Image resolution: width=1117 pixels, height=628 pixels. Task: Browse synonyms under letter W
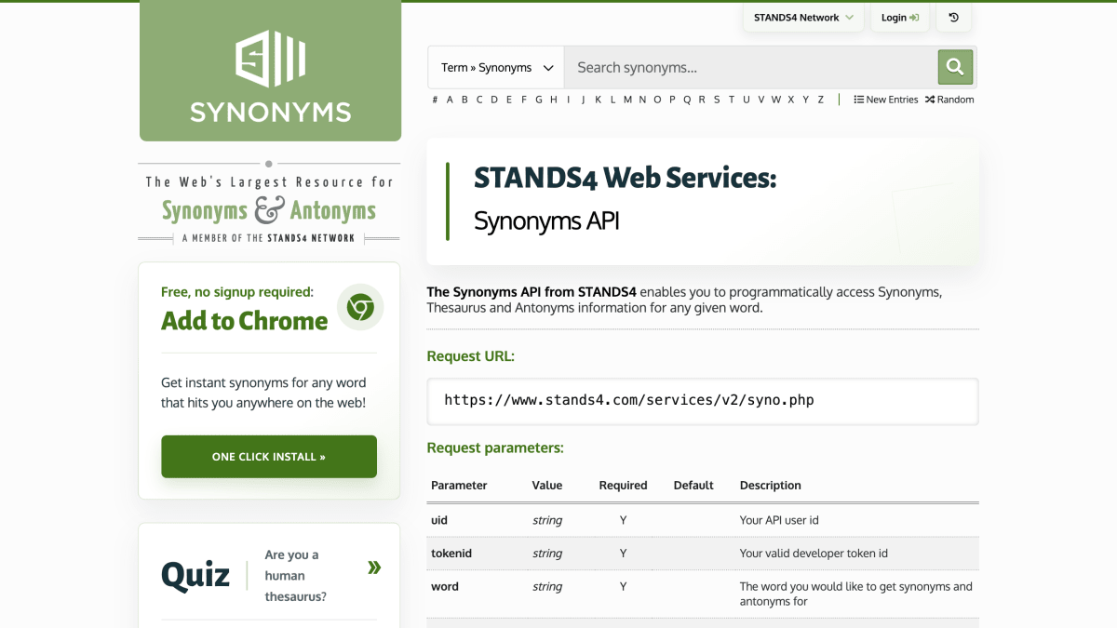coord(776,100)
